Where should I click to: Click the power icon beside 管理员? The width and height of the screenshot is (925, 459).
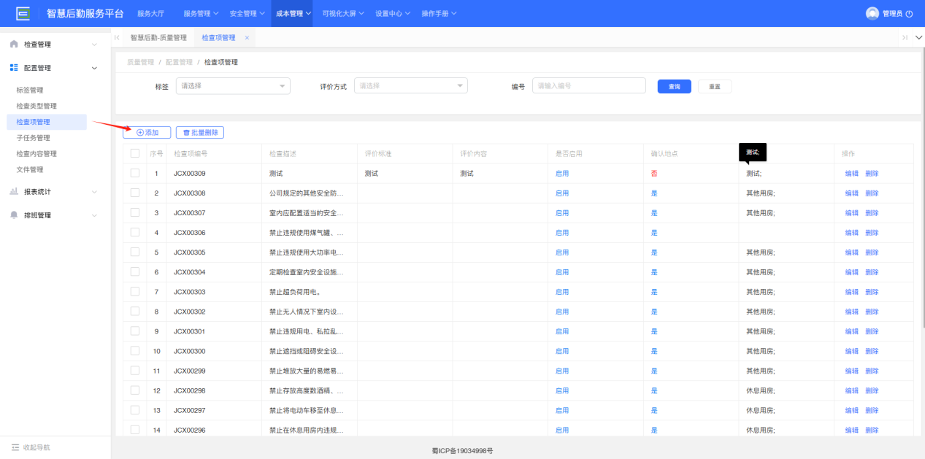point(909,14)
